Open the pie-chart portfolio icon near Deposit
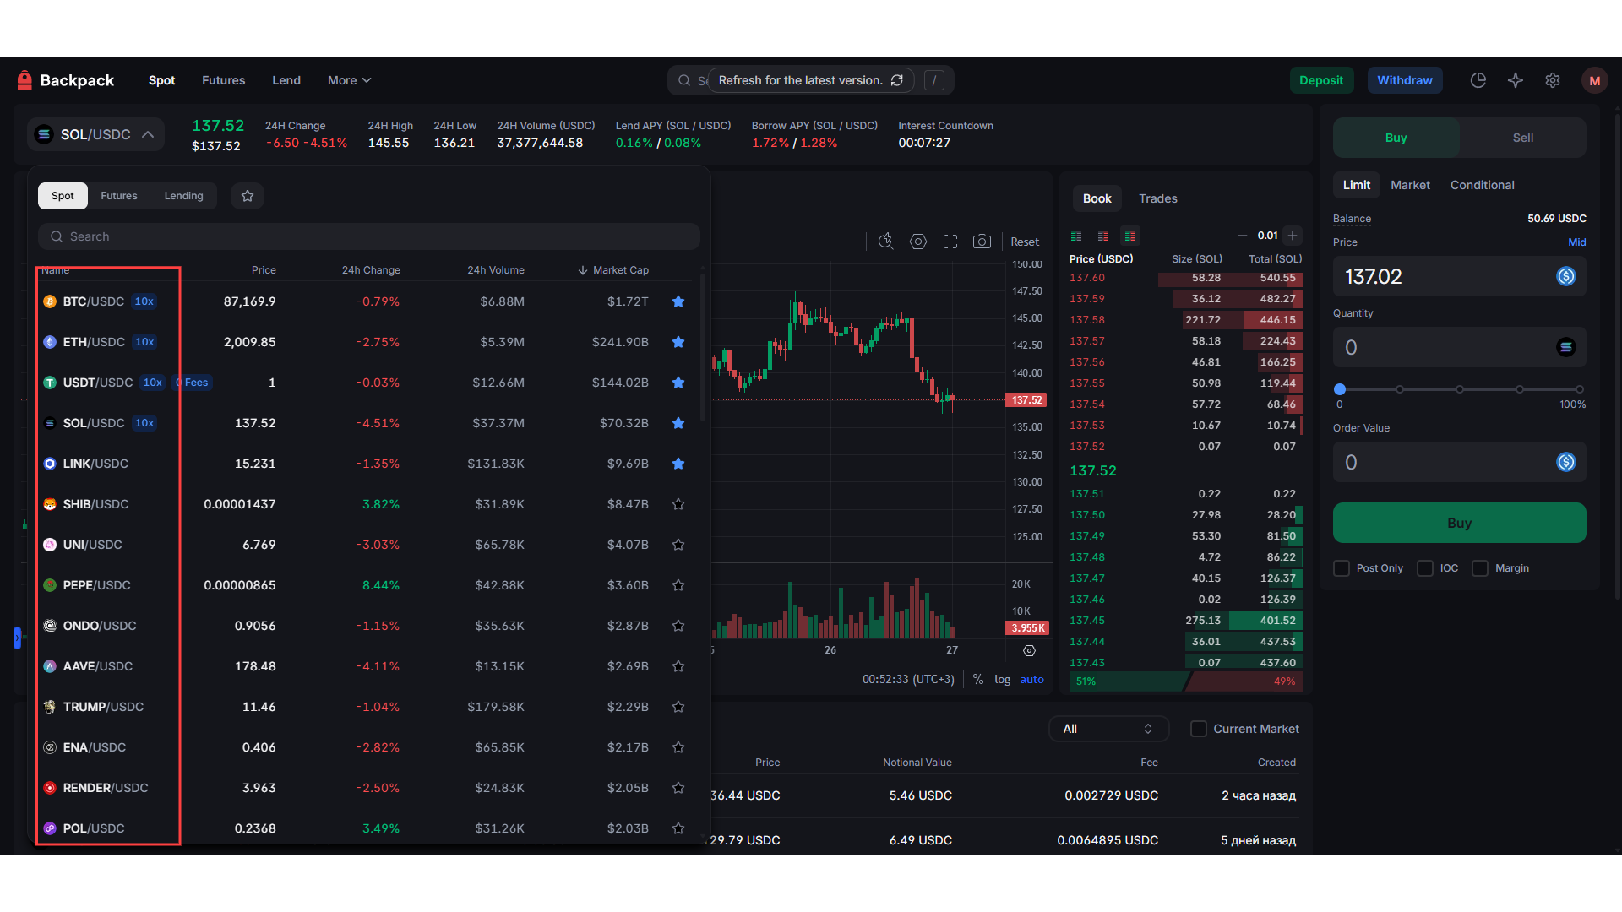 point(1478,80)
